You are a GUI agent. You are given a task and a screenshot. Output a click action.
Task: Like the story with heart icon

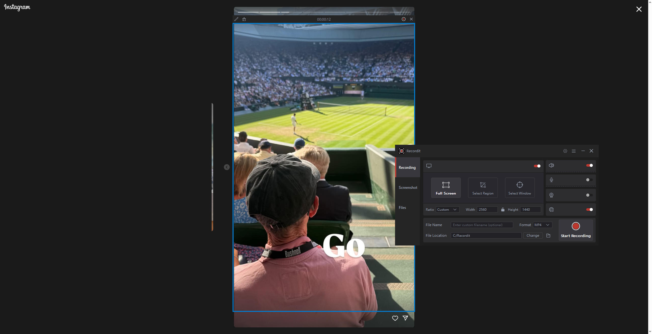tap(395, 318)
